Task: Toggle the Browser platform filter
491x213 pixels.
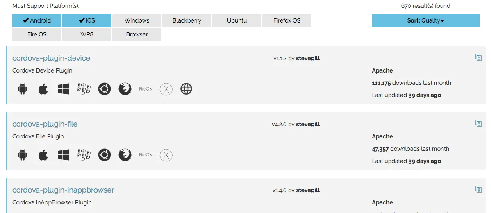Action: point(137,34)
